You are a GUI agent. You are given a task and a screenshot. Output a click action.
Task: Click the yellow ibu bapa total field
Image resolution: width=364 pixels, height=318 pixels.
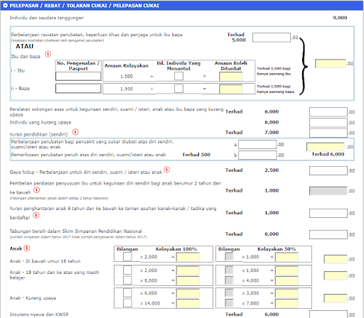pyautogui.click(x=331, y=63)
